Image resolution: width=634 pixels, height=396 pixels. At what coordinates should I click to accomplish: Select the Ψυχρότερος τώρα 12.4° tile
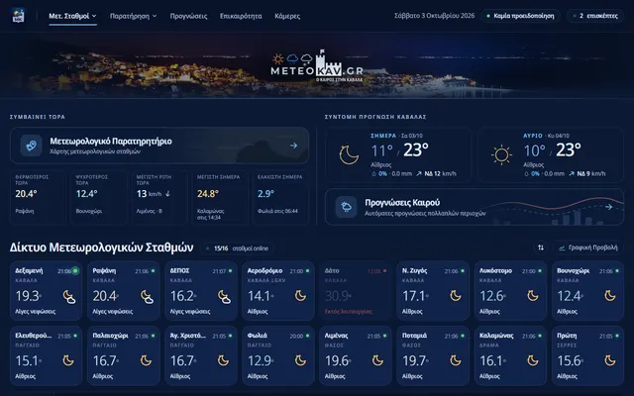[x=98, y=198]
